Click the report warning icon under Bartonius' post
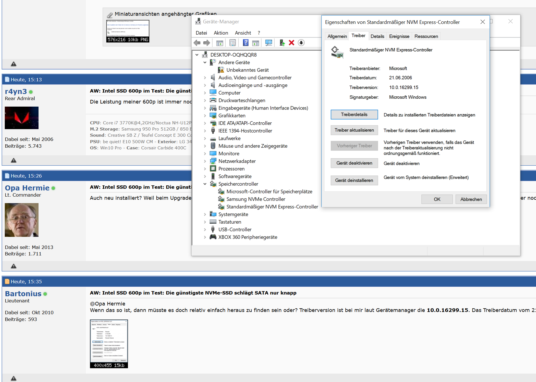 click(x=13, y=378)
